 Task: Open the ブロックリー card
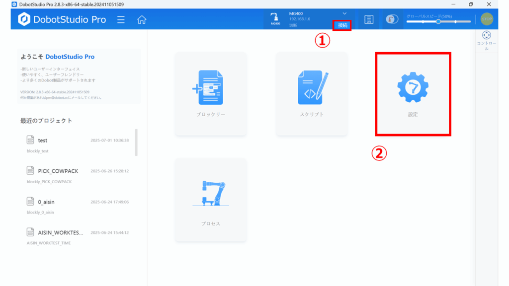point(211,94)
